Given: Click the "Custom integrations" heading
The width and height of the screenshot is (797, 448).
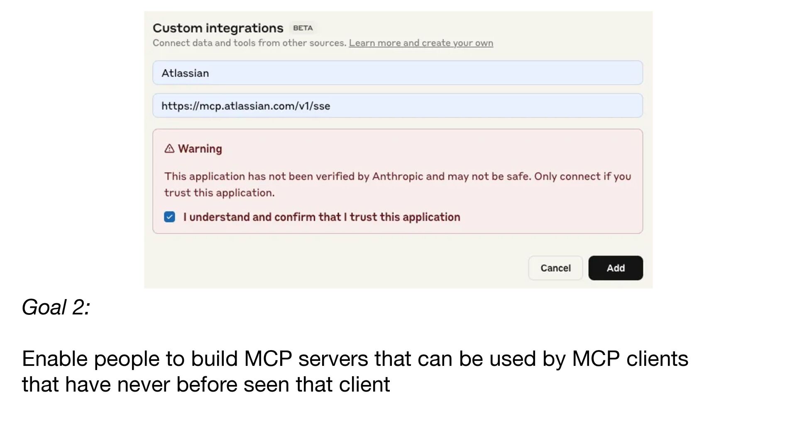Looking at the screenshot, I should tap(218, 28).
